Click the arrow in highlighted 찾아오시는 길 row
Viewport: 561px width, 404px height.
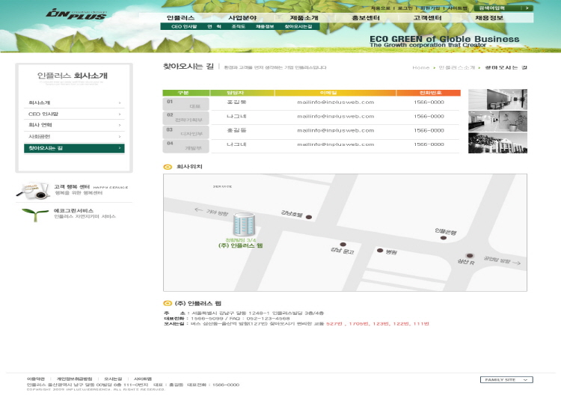[120, 148]
